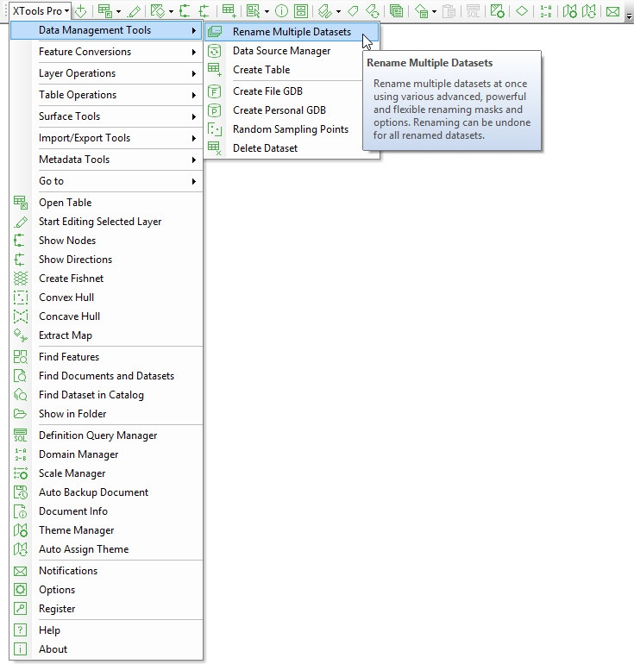Viewport: 634px width, 664px height.
Task: Open Document Info
Action: pos(107,511)
